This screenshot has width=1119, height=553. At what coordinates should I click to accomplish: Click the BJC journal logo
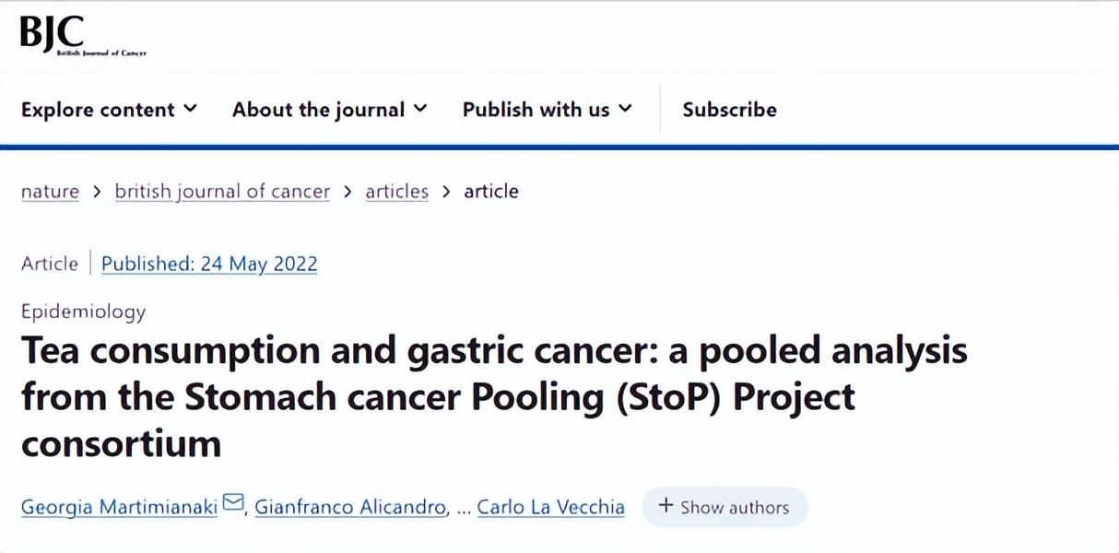[83, 36]
